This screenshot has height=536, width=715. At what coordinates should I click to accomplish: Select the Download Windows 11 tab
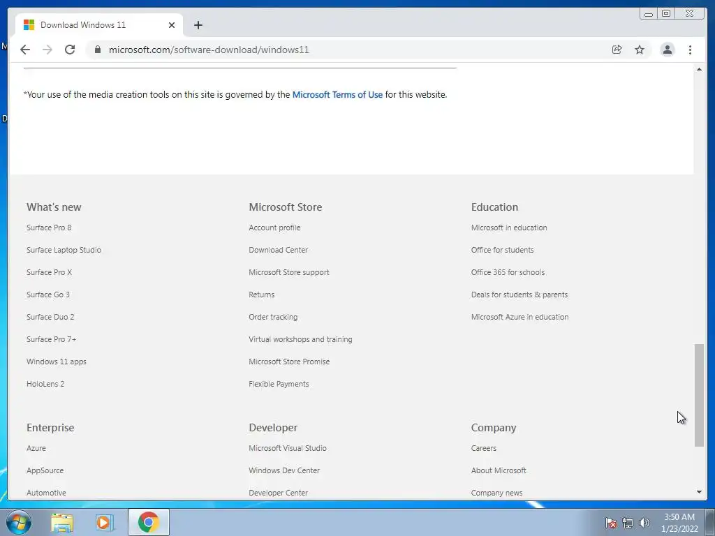pos(99,25)
